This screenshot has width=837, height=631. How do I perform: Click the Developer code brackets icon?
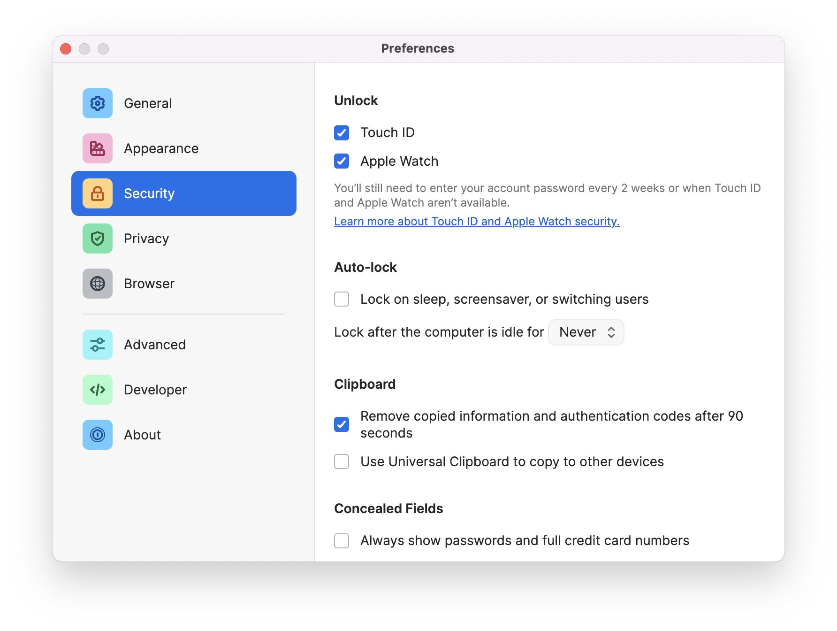coord(98,390)
